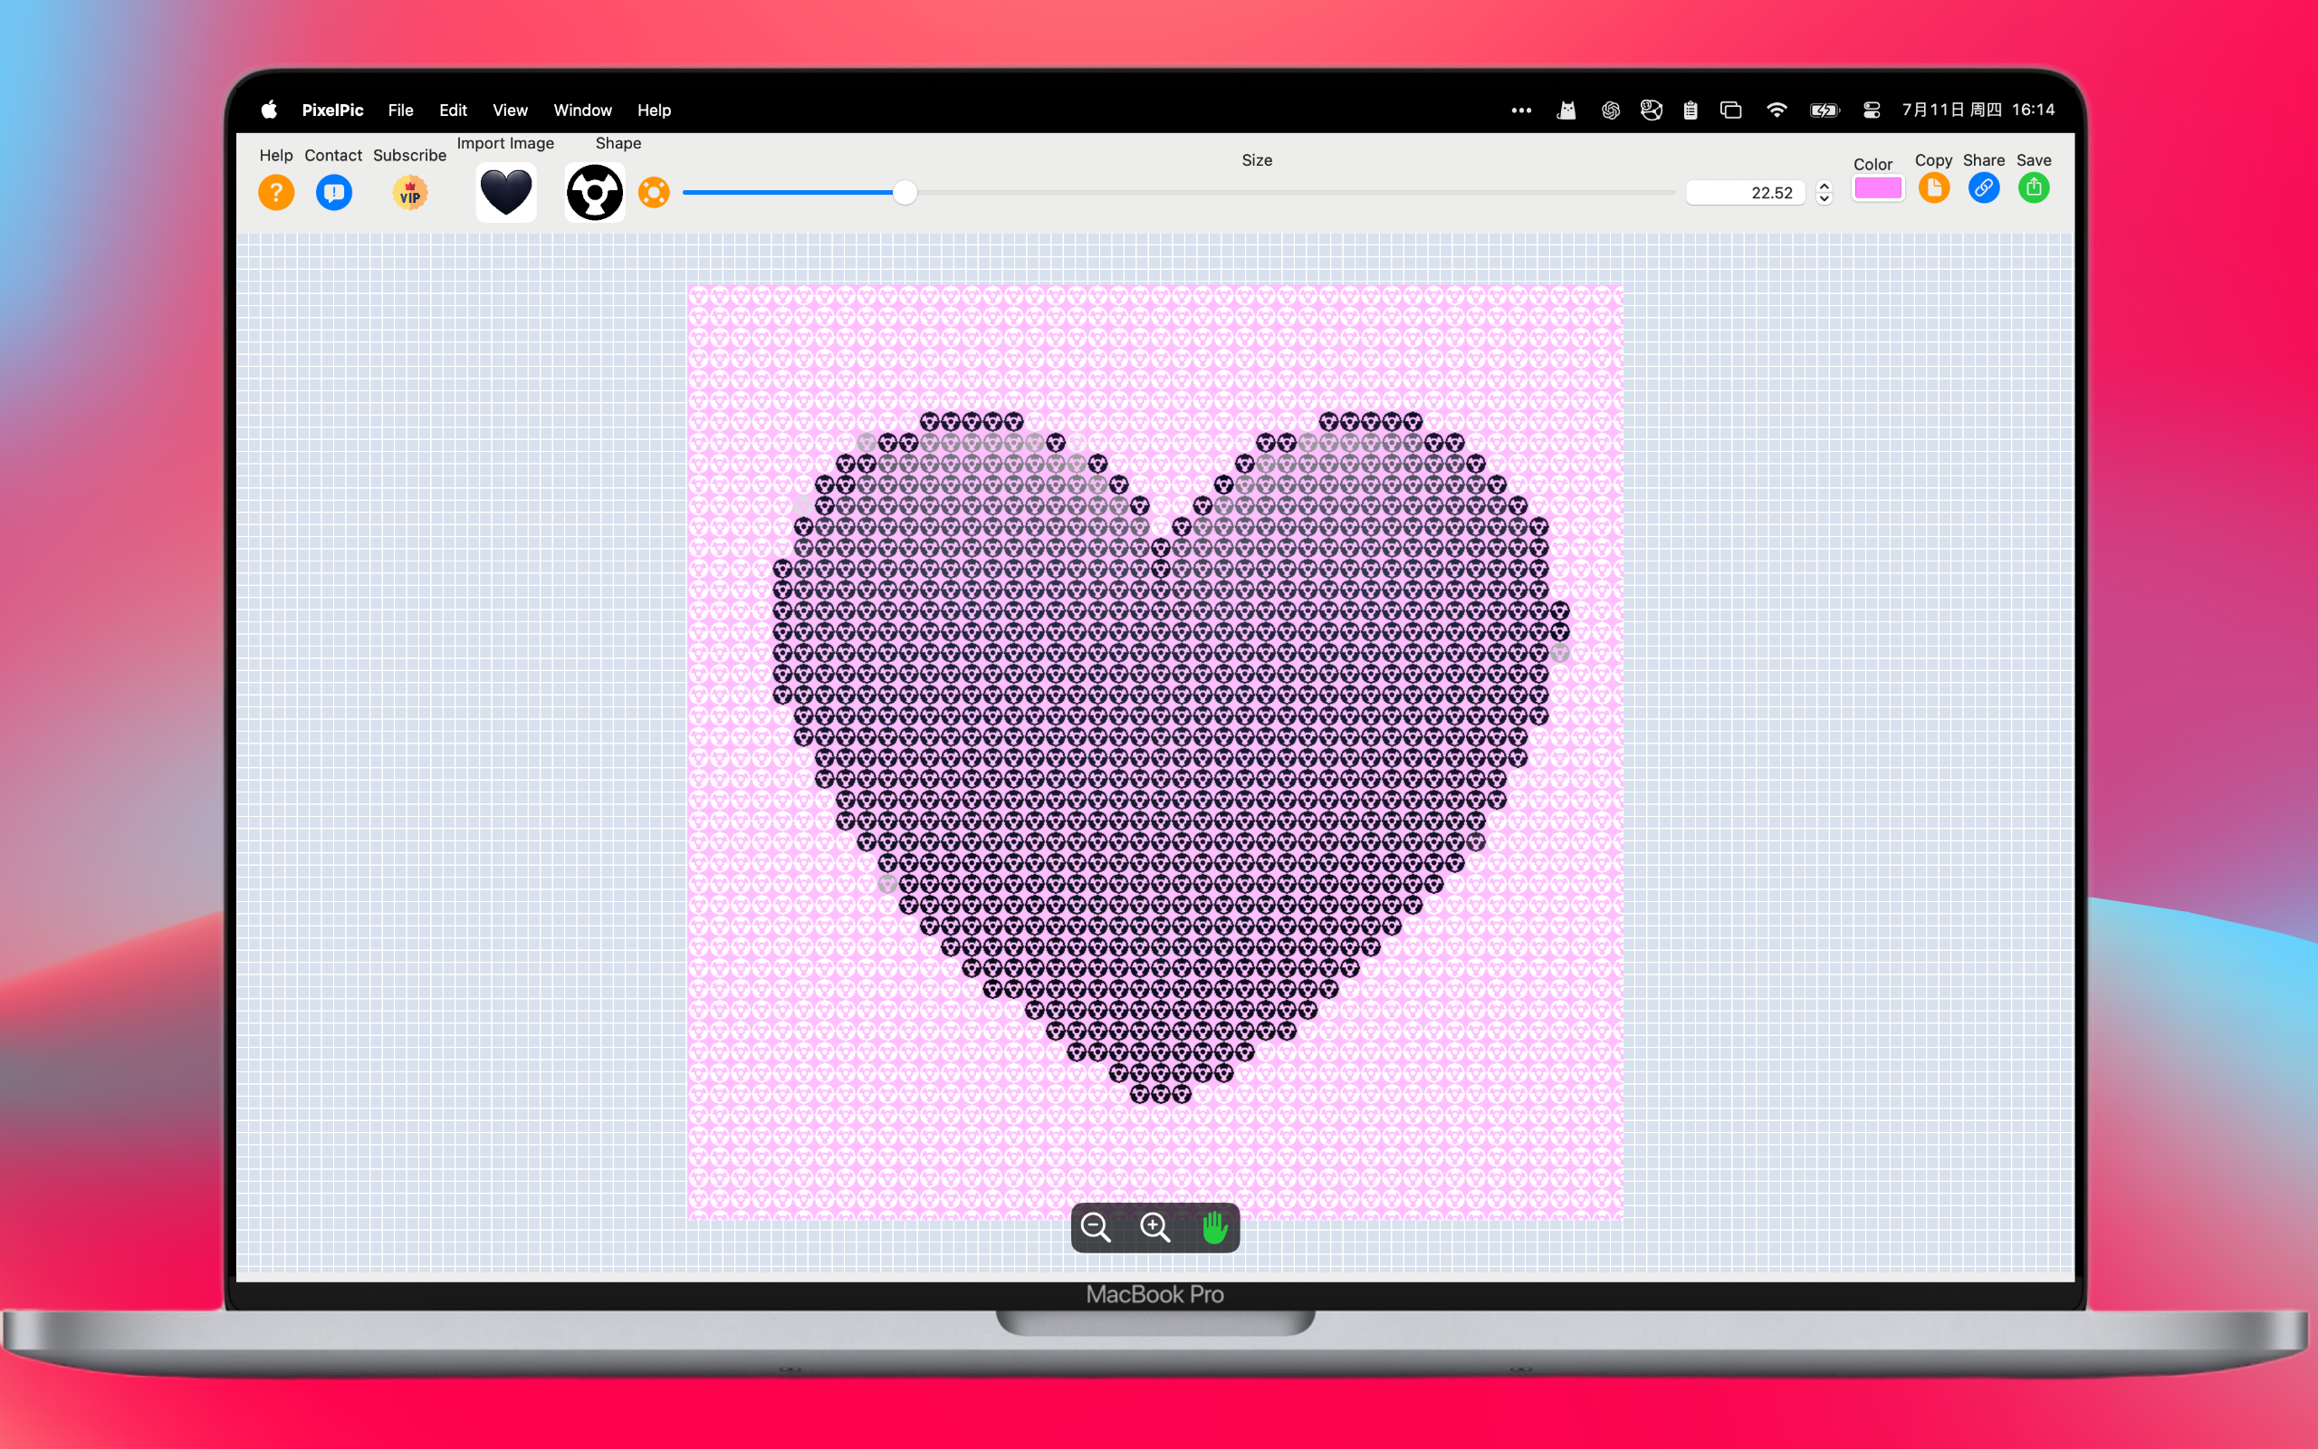Zoom out with the magnifier minus icon

(x=1096, y=1228)
